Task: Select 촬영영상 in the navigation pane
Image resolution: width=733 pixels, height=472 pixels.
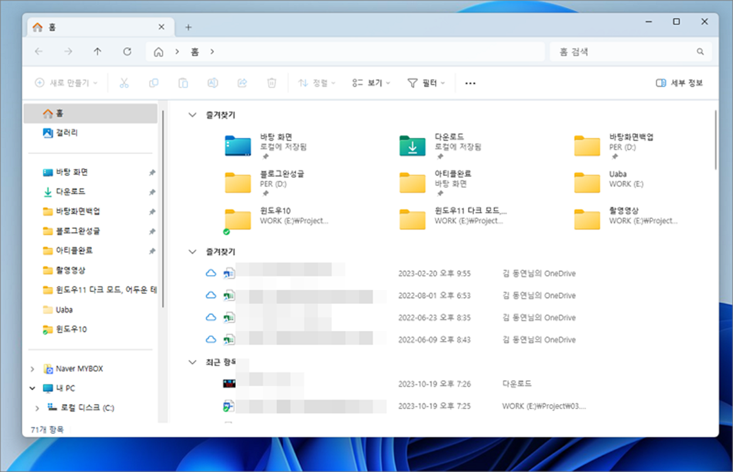Action: click(90, 270)
